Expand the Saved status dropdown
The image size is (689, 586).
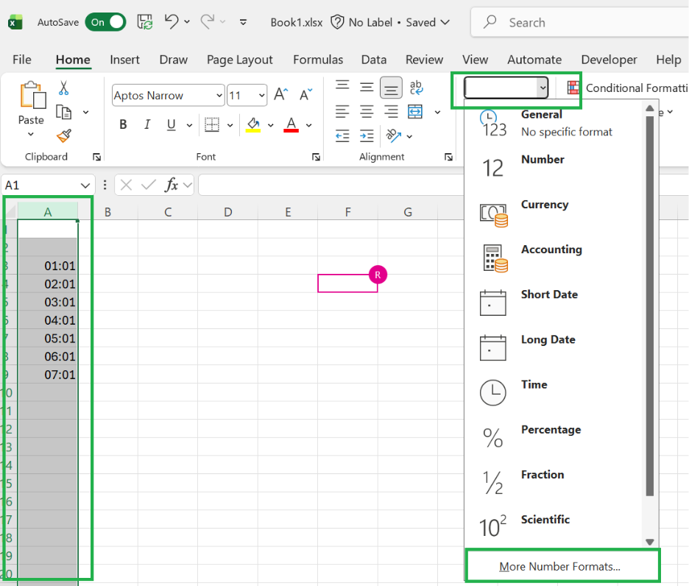coord(445,22)
